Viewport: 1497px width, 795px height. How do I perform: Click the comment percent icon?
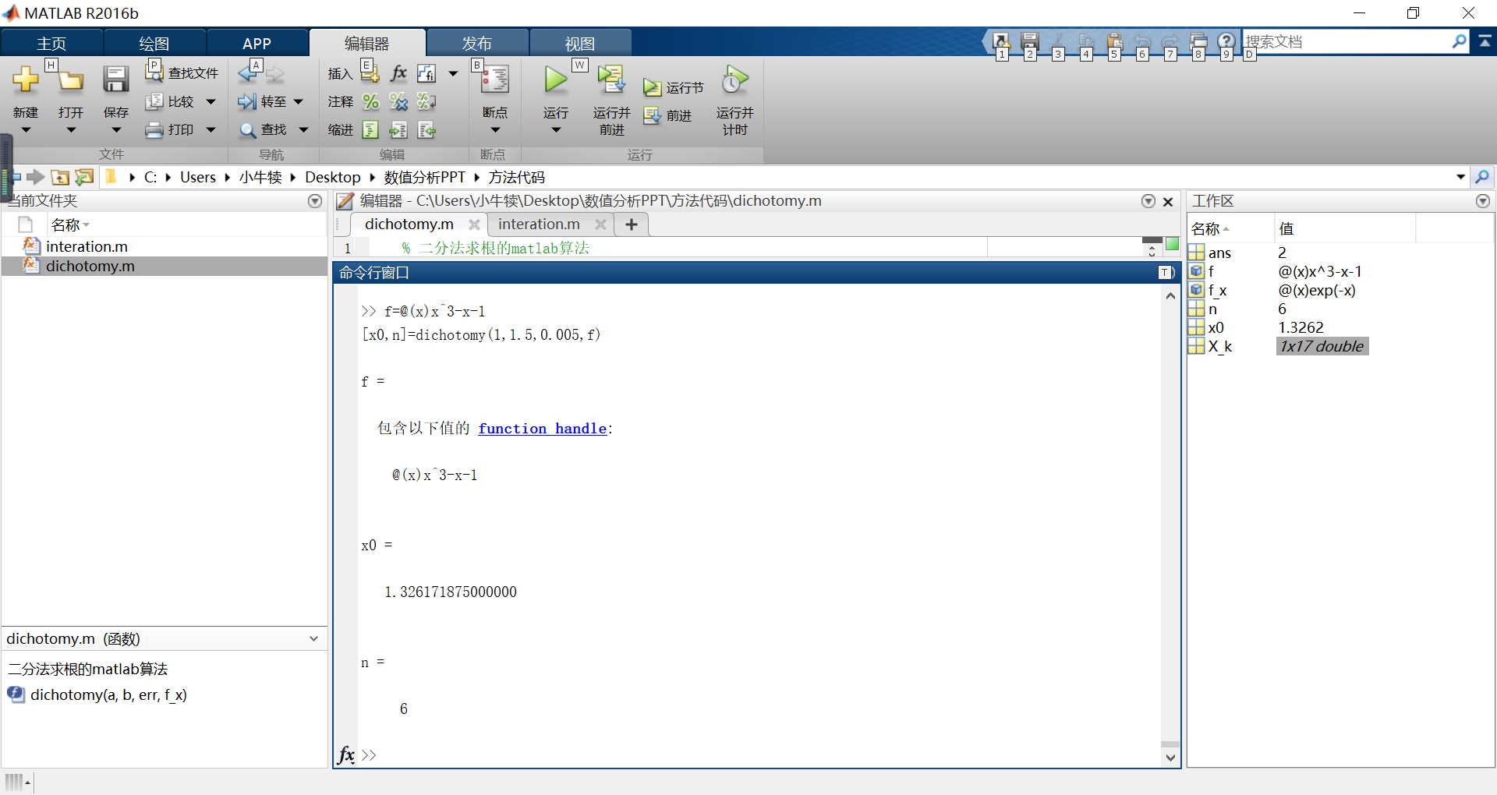(371, 101)
